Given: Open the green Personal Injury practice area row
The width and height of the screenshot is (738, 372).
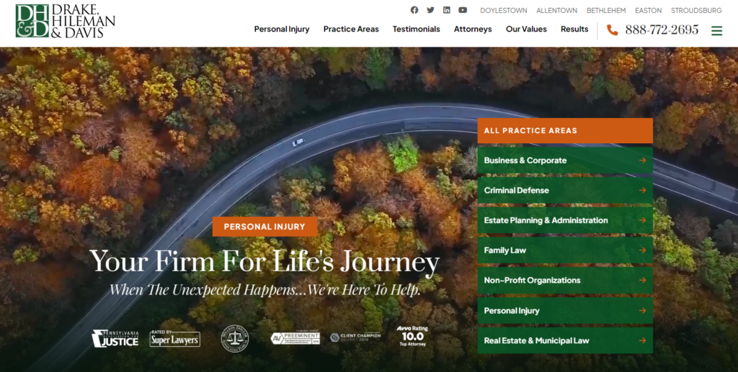Looking at the screenshot, I should [x=565, y=310].
